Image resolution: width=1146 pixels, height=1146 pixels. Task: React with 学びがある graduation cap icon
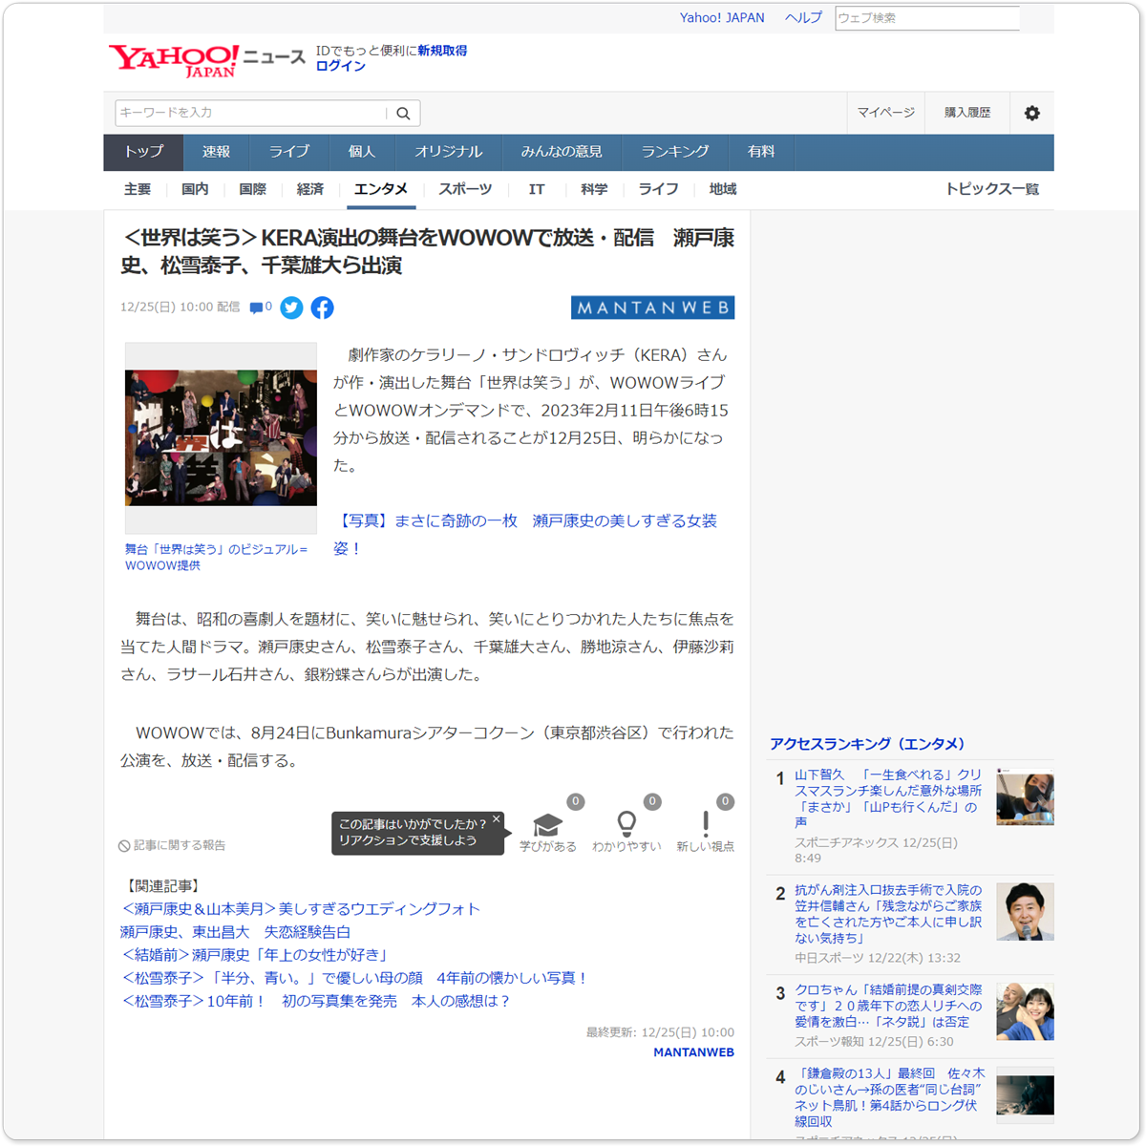(547, 824)
